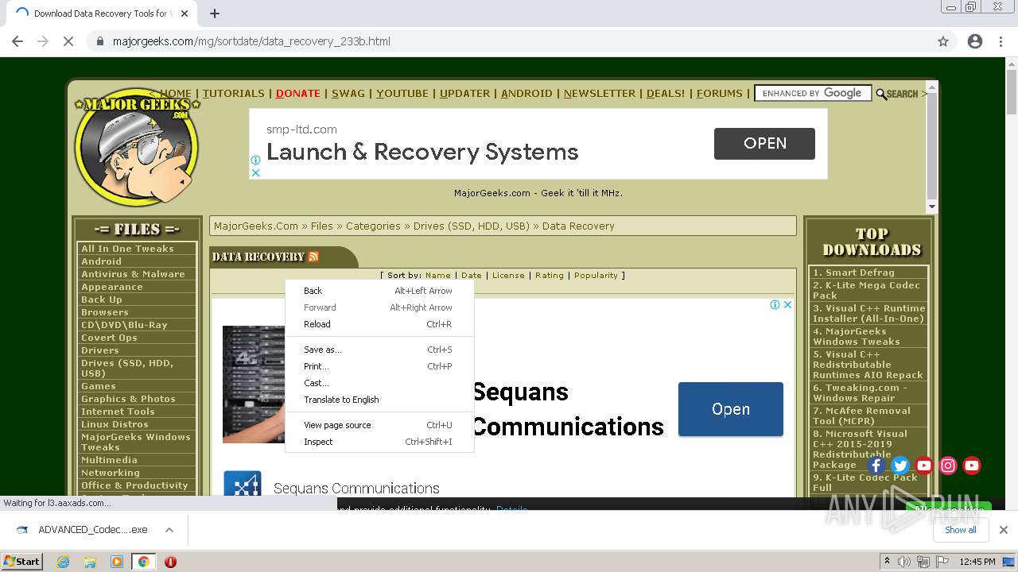Choose Save as... in the context menu
This screenshot has width=1018, height=572.
pos(379,350)
